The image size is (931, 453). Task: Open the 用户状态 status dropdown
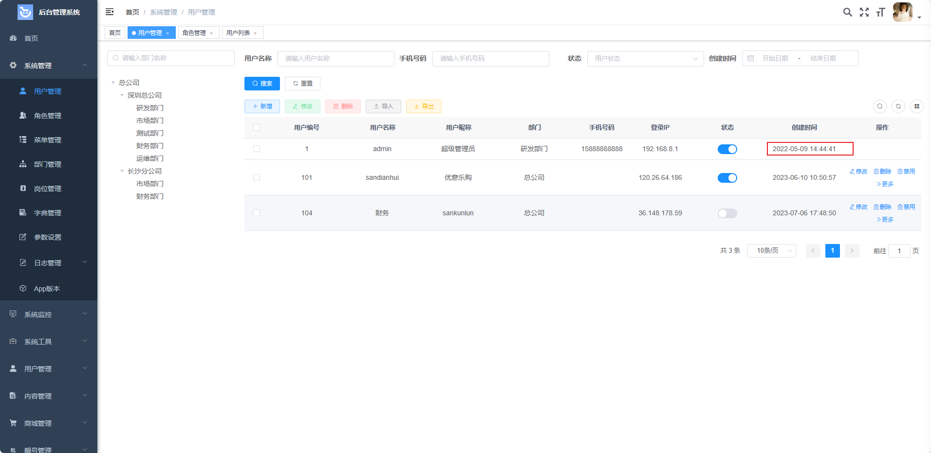645,58
